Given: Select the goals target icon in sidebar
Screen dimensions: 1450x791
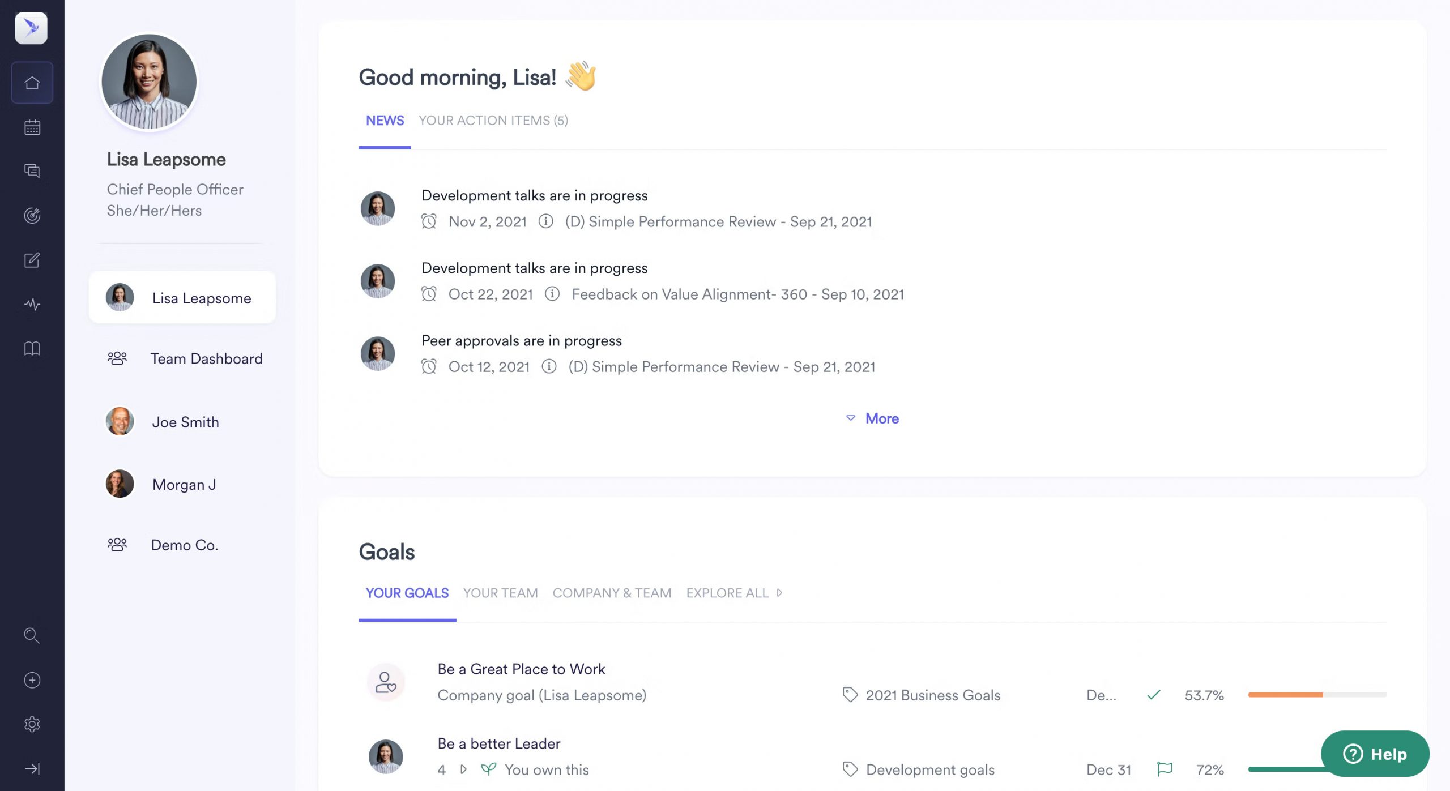Looking at the screenshot, I should pyautogui.click(x=31, y=215).
